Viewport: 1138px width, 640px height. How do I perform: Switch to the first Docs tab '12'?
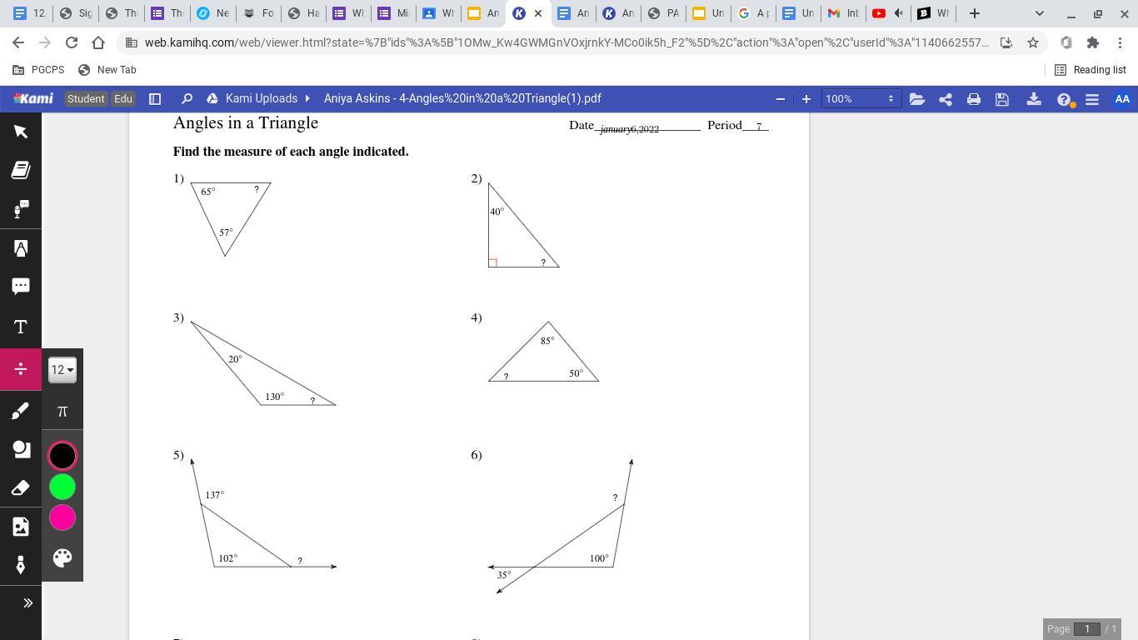(x=28, y=13)
